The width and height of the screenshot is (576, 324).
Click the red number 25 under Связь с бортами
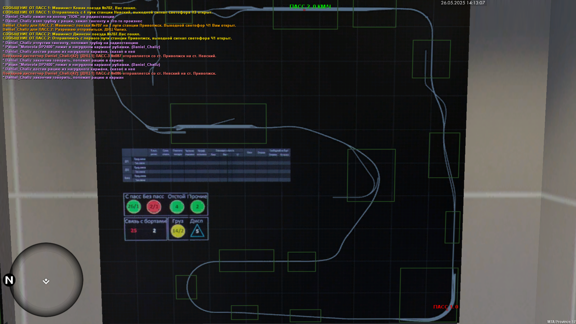tap(134, 231)
